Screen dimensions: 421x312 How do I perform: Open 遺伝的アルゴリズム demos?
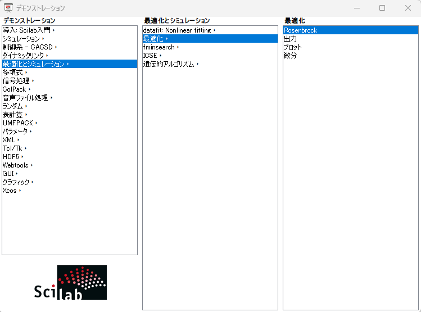coord(169,64)
